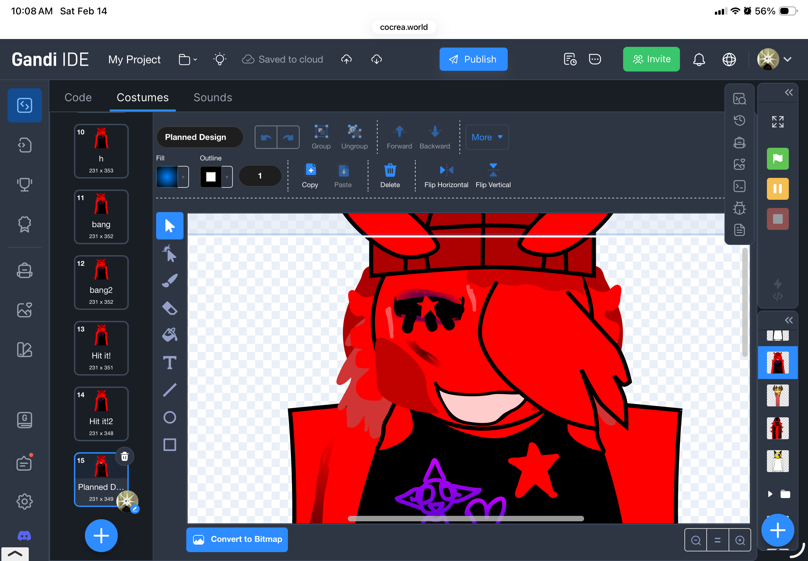The width and height of the screenshot is (808, 561).
Task: Pick the Circle shape tool
Action: pos(169,417)
